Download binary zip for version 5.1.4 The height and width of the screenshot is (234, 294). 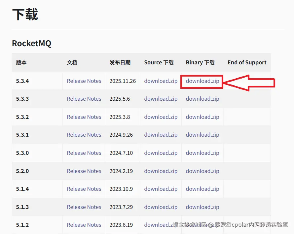202,189
